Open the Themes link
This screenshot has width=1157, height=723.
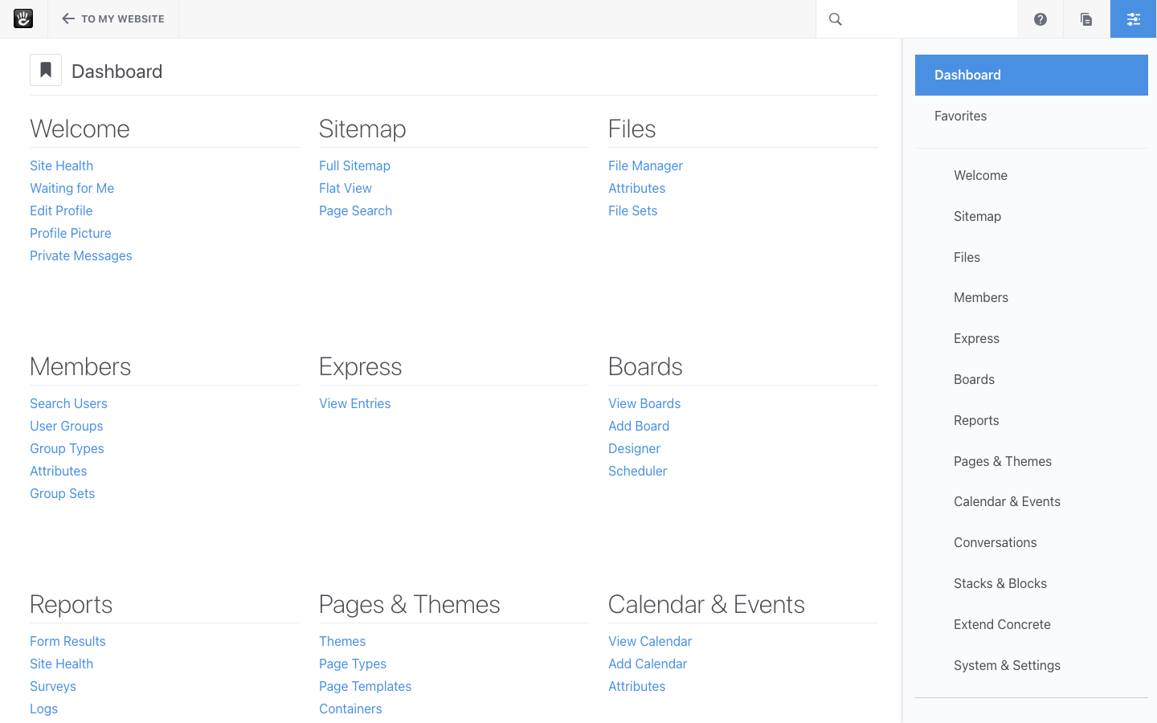(x=342, y=641)
